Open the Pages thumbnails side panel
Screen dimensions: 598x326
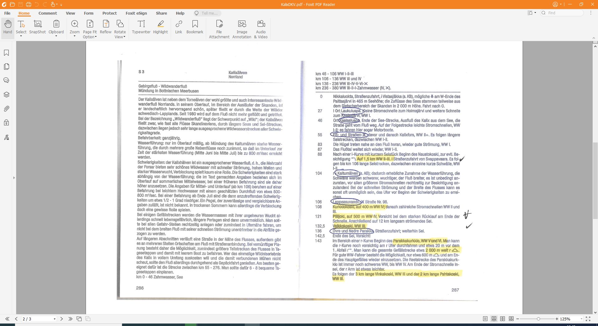(6, 67)
